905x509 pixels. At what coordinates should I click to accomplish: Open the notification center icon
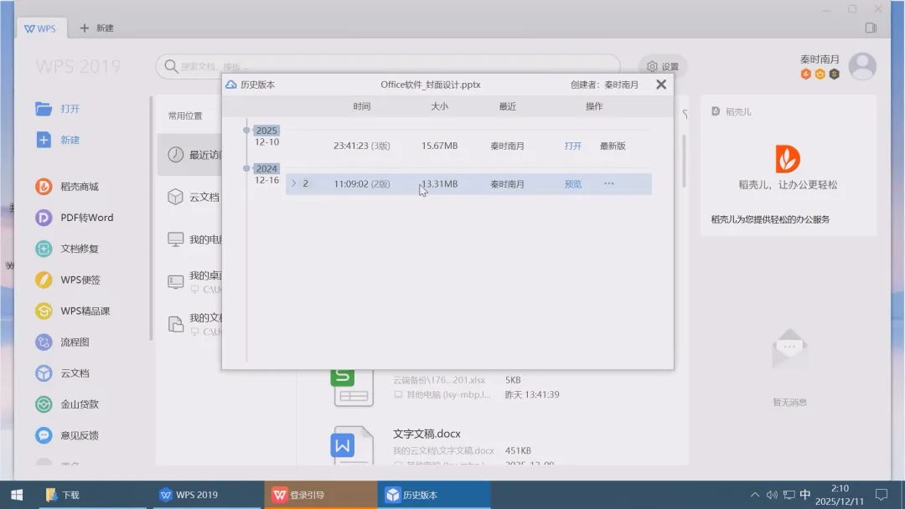point(882,495)
